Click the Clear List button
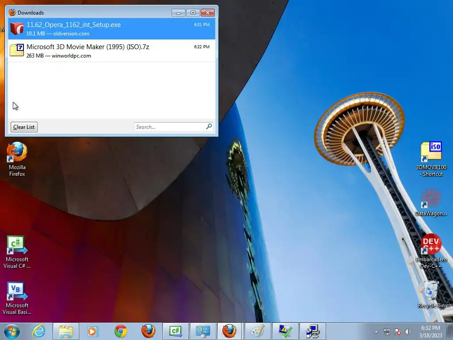The width and height of the screenshot is (453, 340). (24, 127)
